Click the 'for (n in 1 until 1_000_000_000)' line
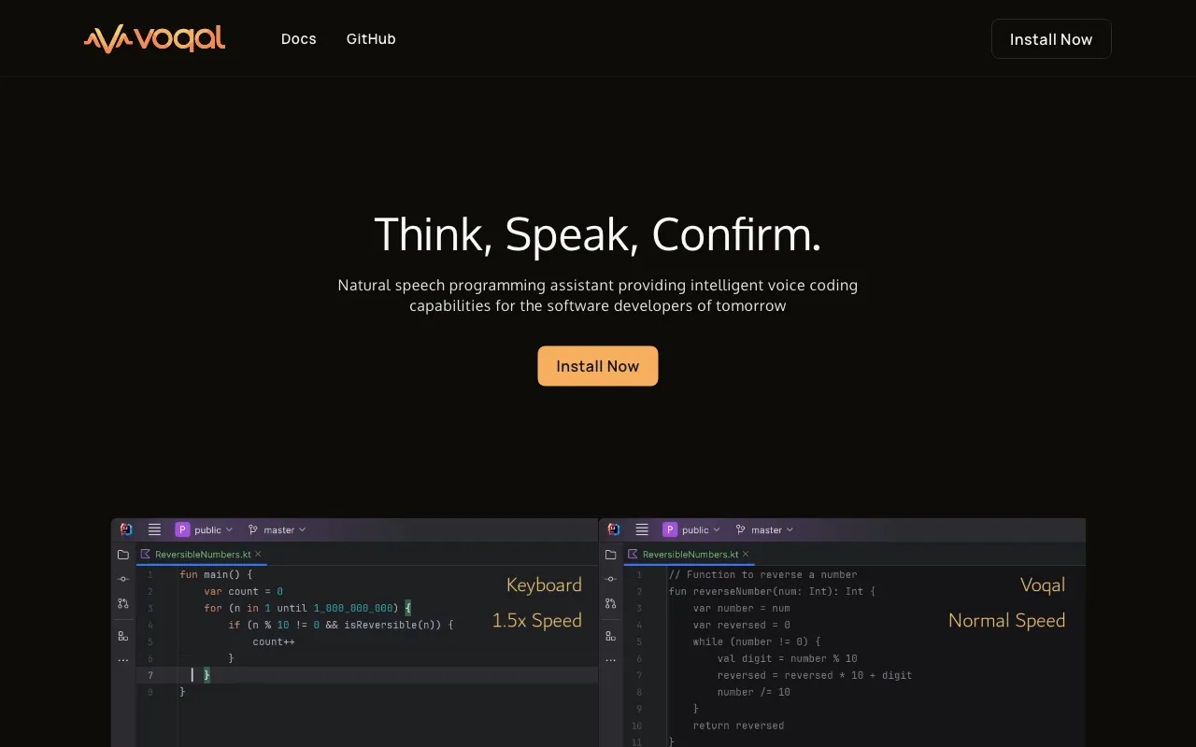1196x747 pixels. pos(307,608)
